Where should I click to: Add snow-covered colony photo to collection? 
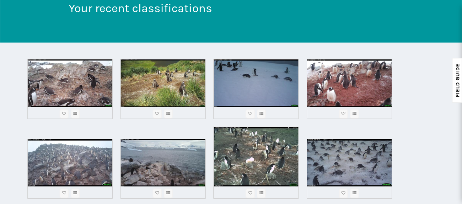tap(354, 193)
